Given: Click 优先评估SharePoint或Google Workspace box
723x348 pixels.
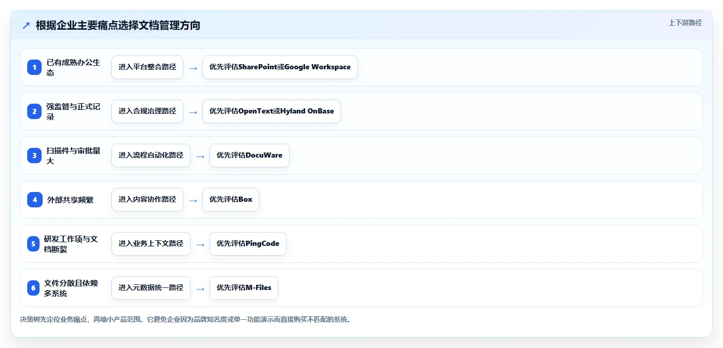Looking at the screenshot, I should pyautogui.click(x=280, y=67).
